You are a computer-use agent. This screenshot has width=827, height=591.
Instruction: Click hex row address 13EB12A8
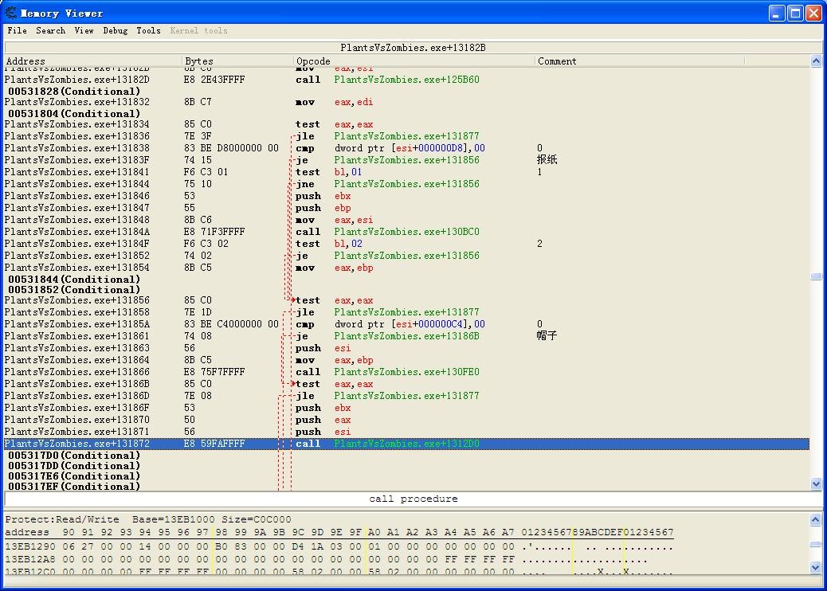[30, 559]
